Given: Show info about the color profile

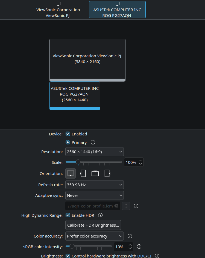Looking at the screenshot, I should tap(136, 206).
